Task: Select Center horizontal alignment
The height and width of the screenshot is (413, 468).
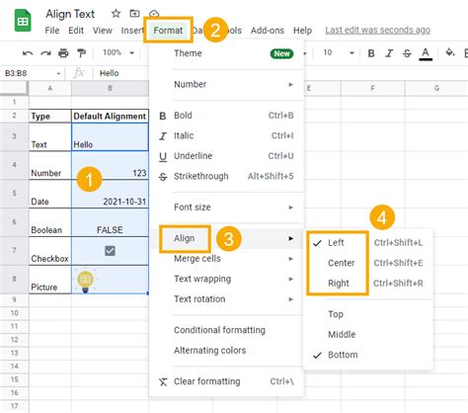Action: 368,263
